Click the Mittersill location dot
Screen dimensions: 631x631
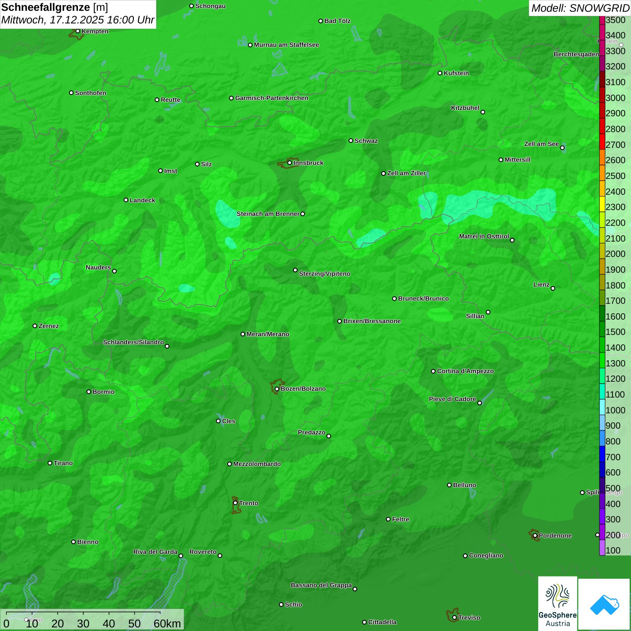pyautogui.click(x=501, y=160)
